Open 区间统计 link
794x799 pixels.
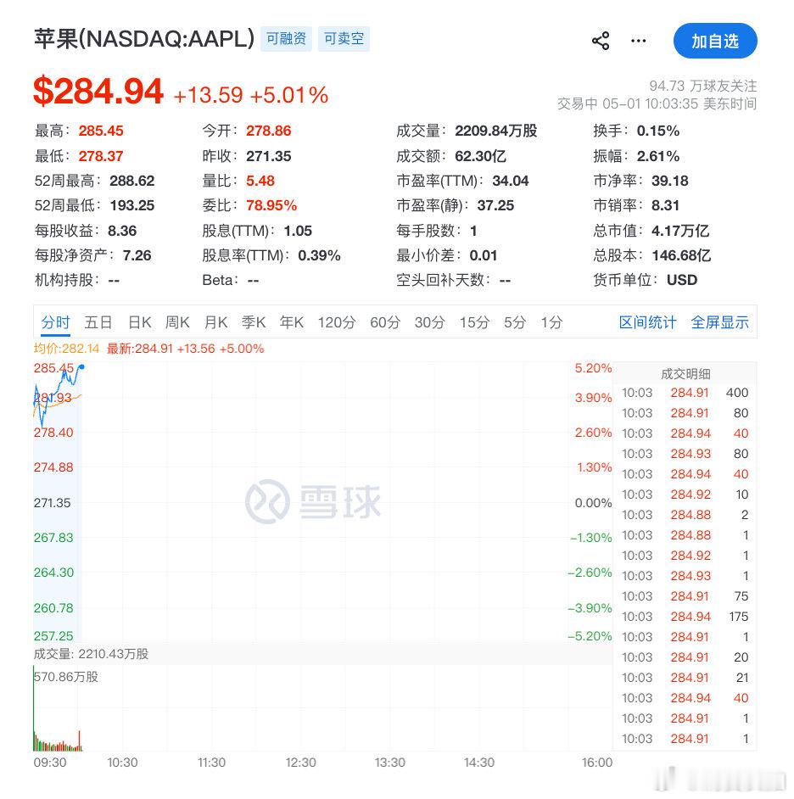tap(647, 322)
